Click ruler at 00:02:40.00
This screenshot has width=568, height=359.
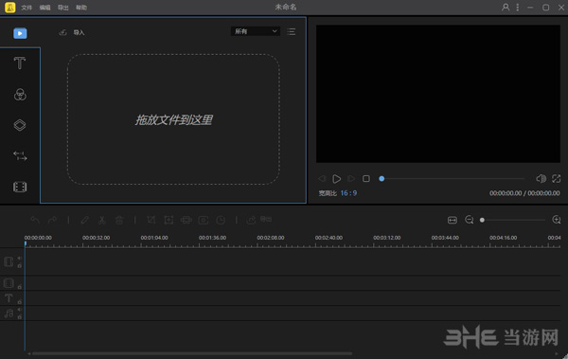328,238
